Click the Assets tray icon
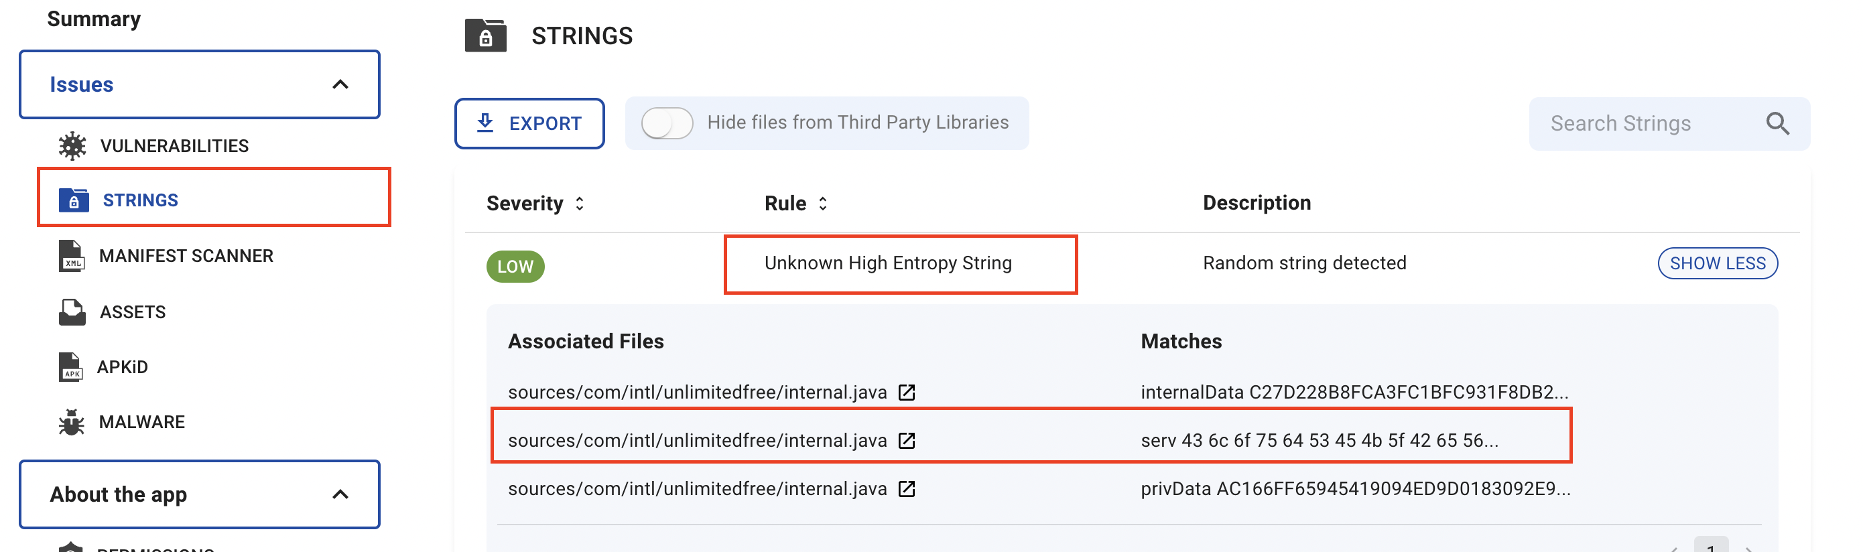This screenshot has width=1863, height=552. tap(72, 312)
